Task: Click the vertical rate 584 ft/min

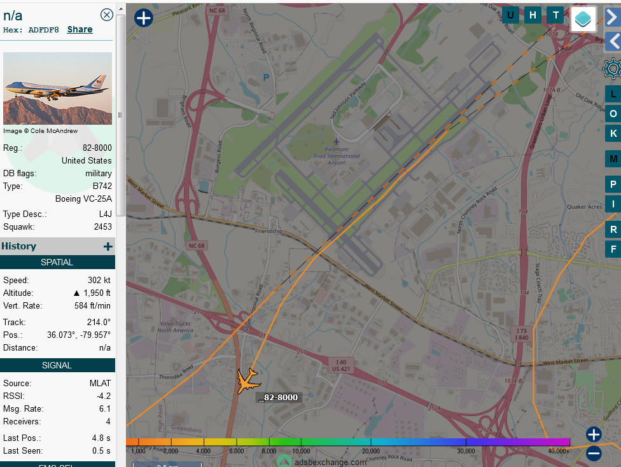Action: 92,306
